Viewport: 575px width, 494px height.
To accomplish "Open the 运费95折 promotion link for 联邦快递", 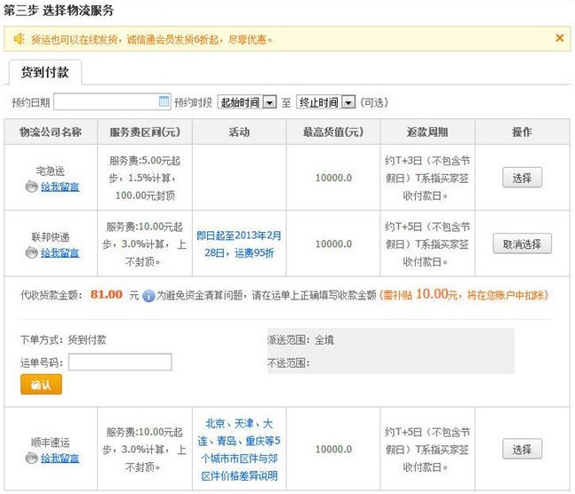I will click(x=239, y=243).
